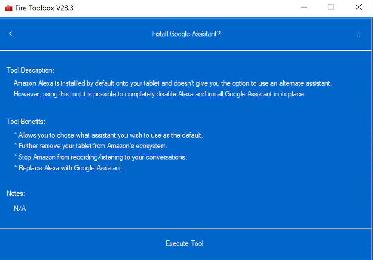Close the Fire Toolbox window
373x260 pixels.
click(x=359, y=7)
